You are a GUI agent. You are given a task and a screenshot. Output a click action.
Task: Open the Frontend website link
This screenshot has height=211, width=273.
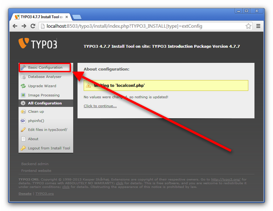(x=36, y=171)
